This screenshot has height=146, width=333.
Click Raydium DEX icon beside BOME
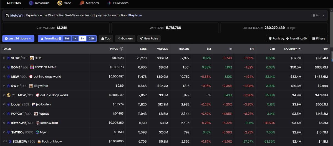click(x=9, y=67)
